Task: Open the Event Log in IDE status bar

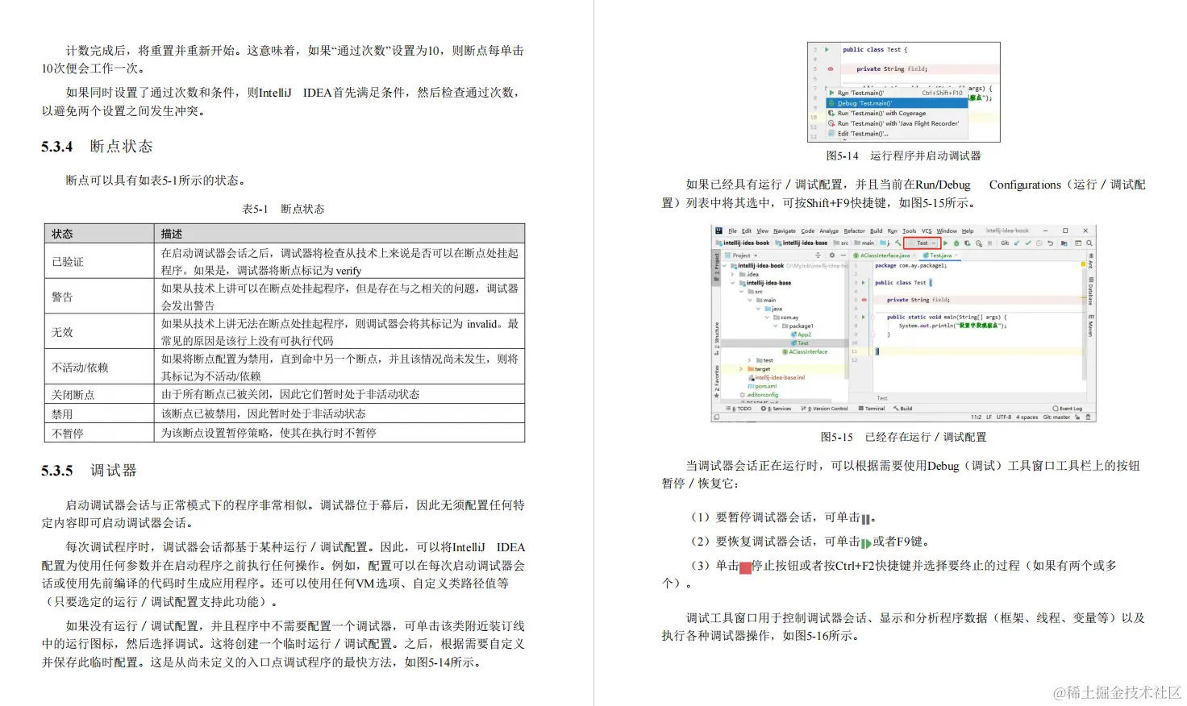Action: 1068,409
